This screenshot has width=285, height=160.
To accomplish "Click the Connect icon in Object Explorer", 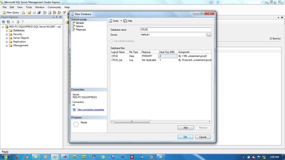I will (3, 22).
